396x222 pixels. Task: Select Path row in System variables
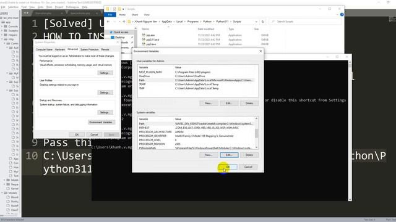[x=196, y=124]
